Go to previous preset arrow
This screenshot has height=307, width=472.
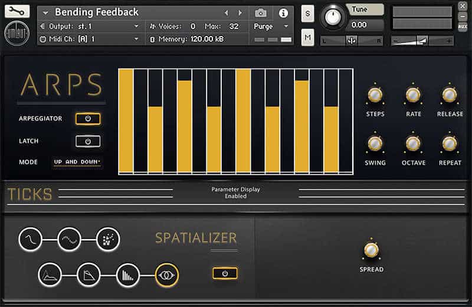click(227, 13)
